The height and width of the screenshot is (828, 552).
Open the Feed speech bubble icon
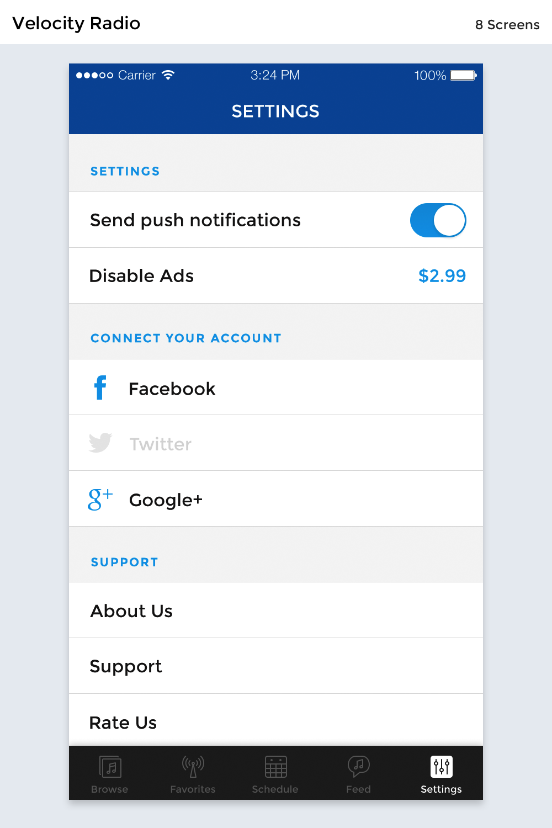click(358, 766)
